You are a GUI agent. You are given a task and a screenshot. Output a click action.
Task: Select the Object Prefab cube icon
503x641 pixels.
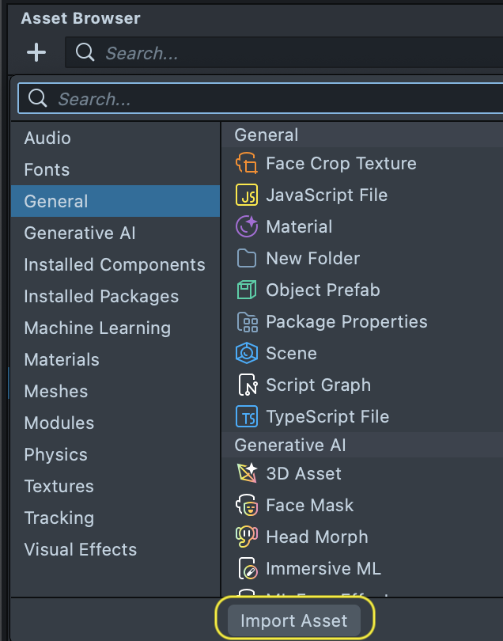click(x=247, y=290)
